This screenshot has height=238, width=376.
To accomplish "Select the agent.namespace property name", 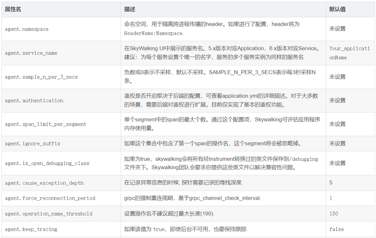I will click(x=27, y=29).
